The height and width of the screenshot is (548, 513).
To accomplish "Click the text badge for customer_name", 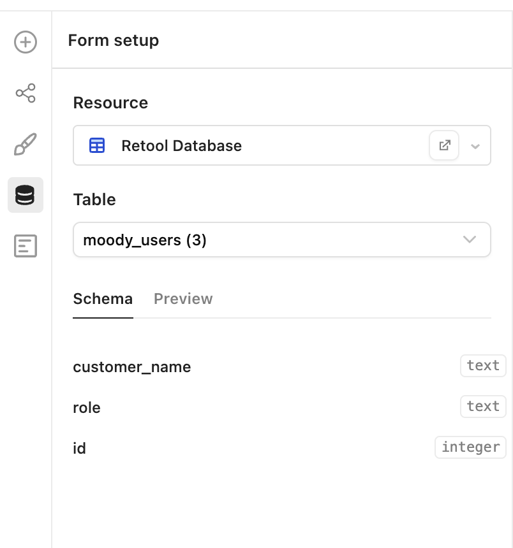I will (483, 366).
